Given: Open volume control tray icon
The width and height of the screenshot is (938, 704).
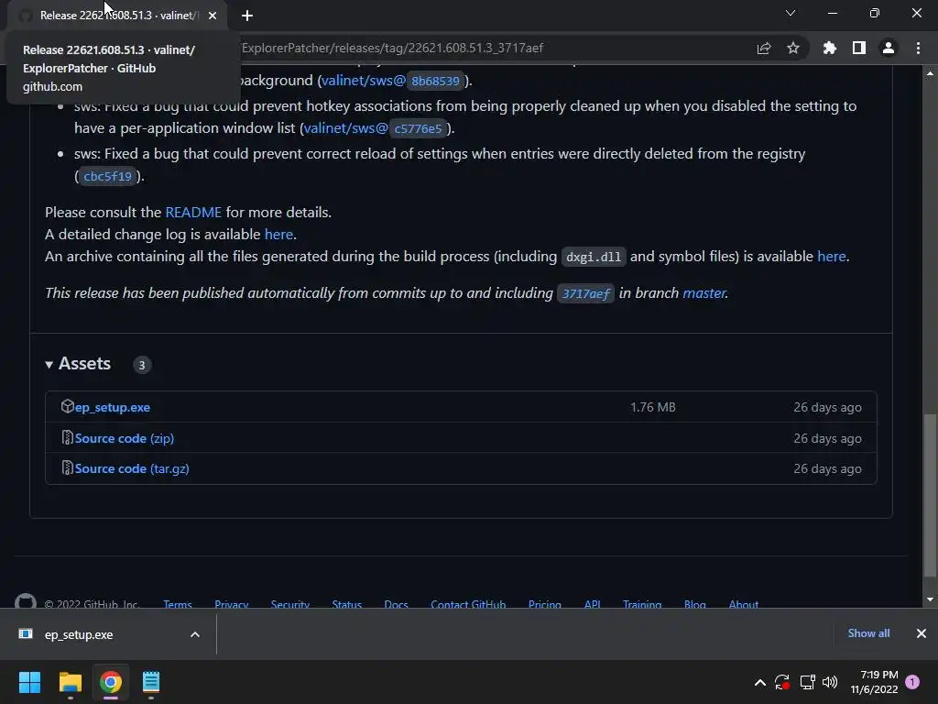Looking at the screenshot, I should coord(830,682).
